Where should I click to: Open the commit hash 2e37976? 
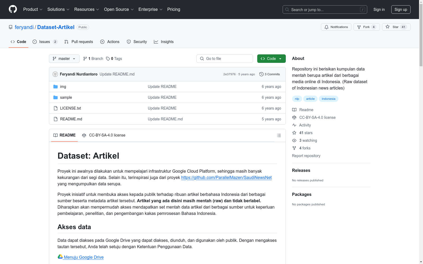[229, 74]
